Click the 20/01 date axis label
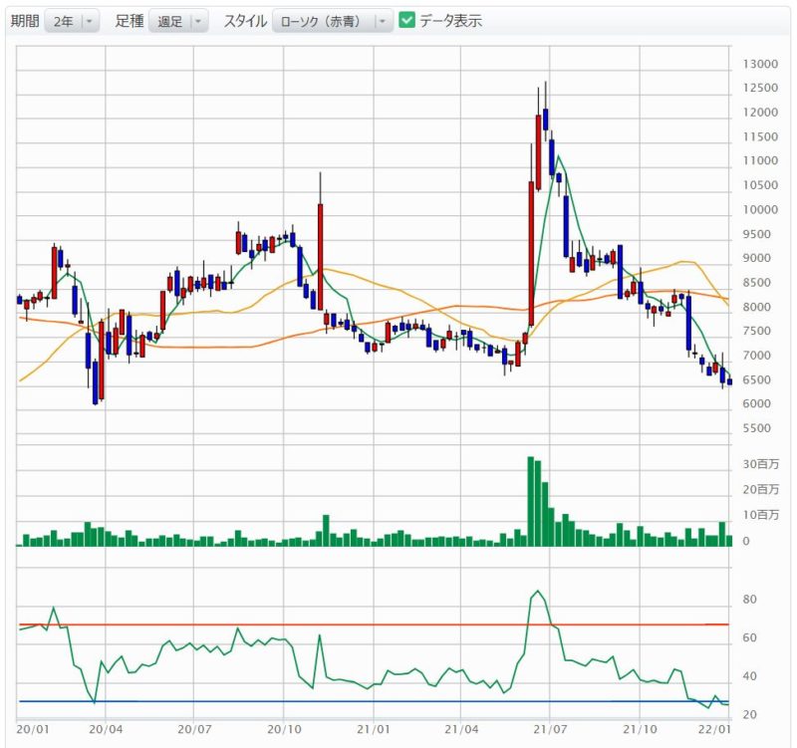Screen dimensions: 797x748 click(33, 730)
